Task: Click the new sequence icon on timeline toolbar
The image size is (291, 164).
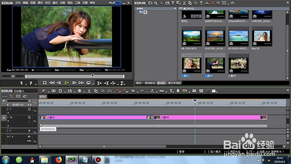Action: point(60,91)
